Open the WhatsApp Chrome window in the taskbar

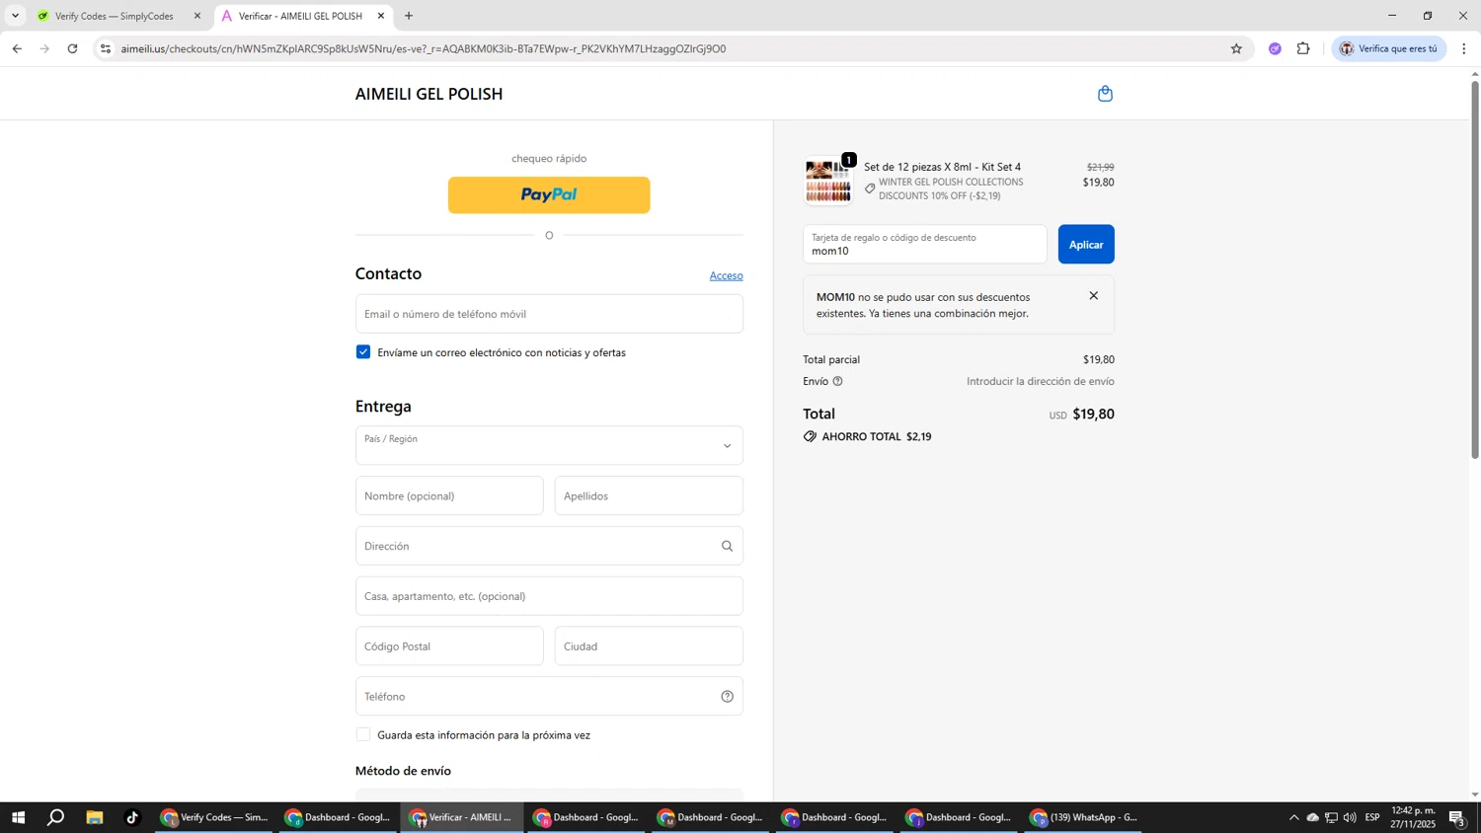[1085, 817]
